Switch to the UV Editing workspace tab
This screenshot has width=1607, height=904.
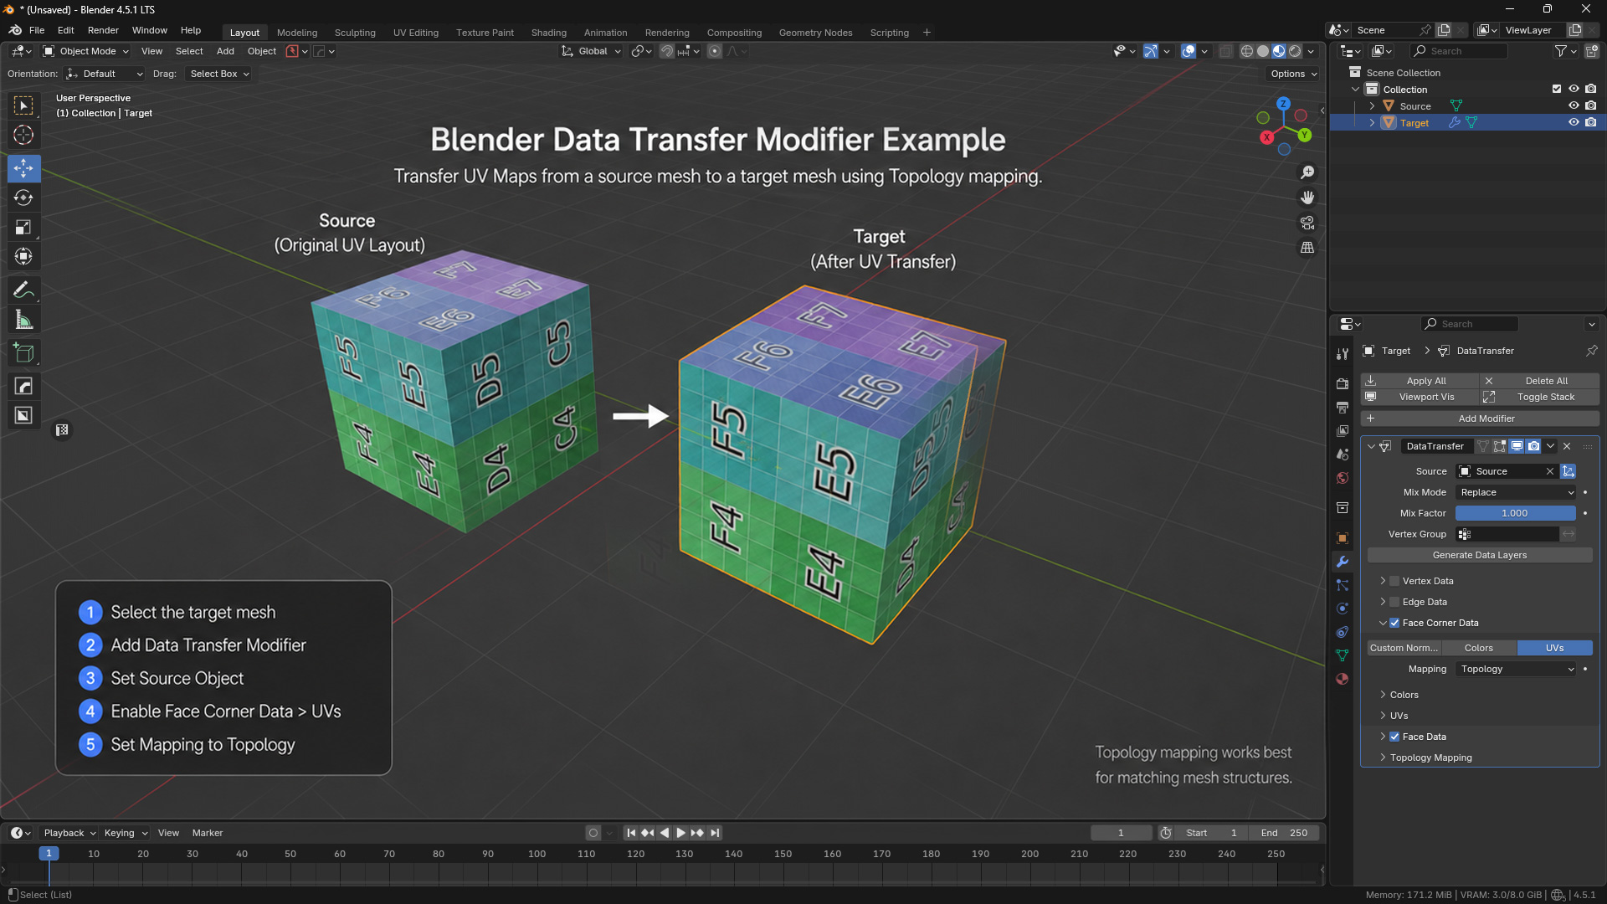pos(416,33)
